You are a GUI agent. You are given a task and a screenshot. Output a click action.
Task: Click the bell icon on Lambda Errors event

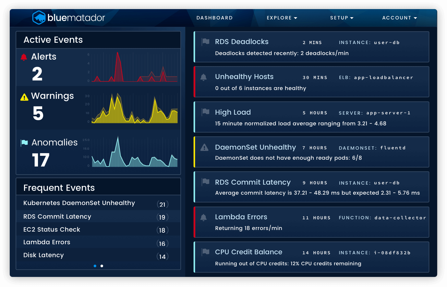(x=203, y=217)
